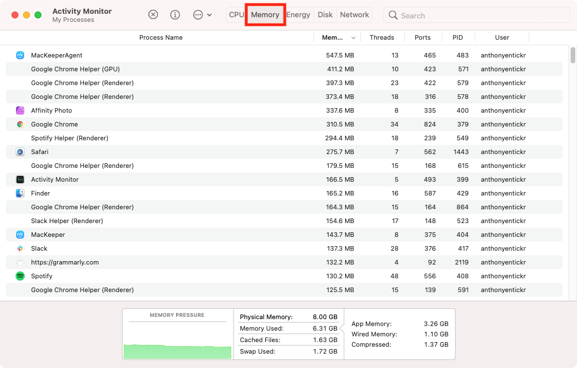Image resolution: width=577 pixels, height=368 pixels.
Task: Click the 373.4 MB memory value
Action: pyautogui.click(x=339, y=97)
